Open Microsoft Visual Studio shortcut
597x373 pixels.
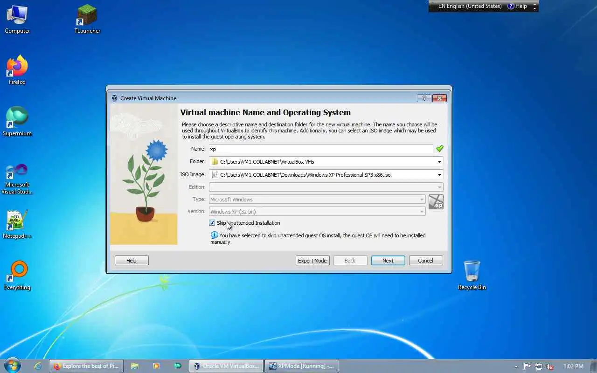pos(17,179)
